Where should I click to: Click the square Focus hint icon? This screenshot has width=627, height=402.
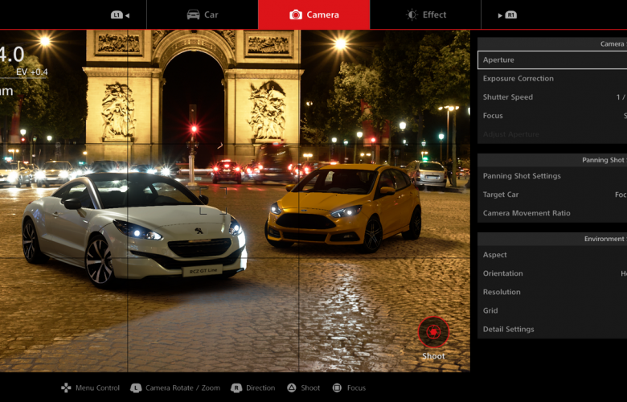coord(337,388)
